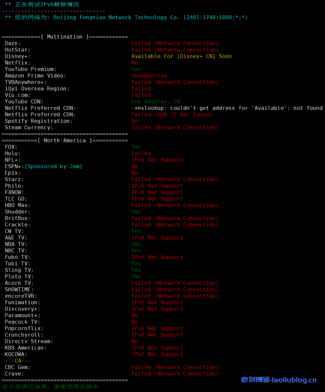Click the Sponsored by Jam text
Viewport: 325px width, 392px height.
(x=53, y=166)
